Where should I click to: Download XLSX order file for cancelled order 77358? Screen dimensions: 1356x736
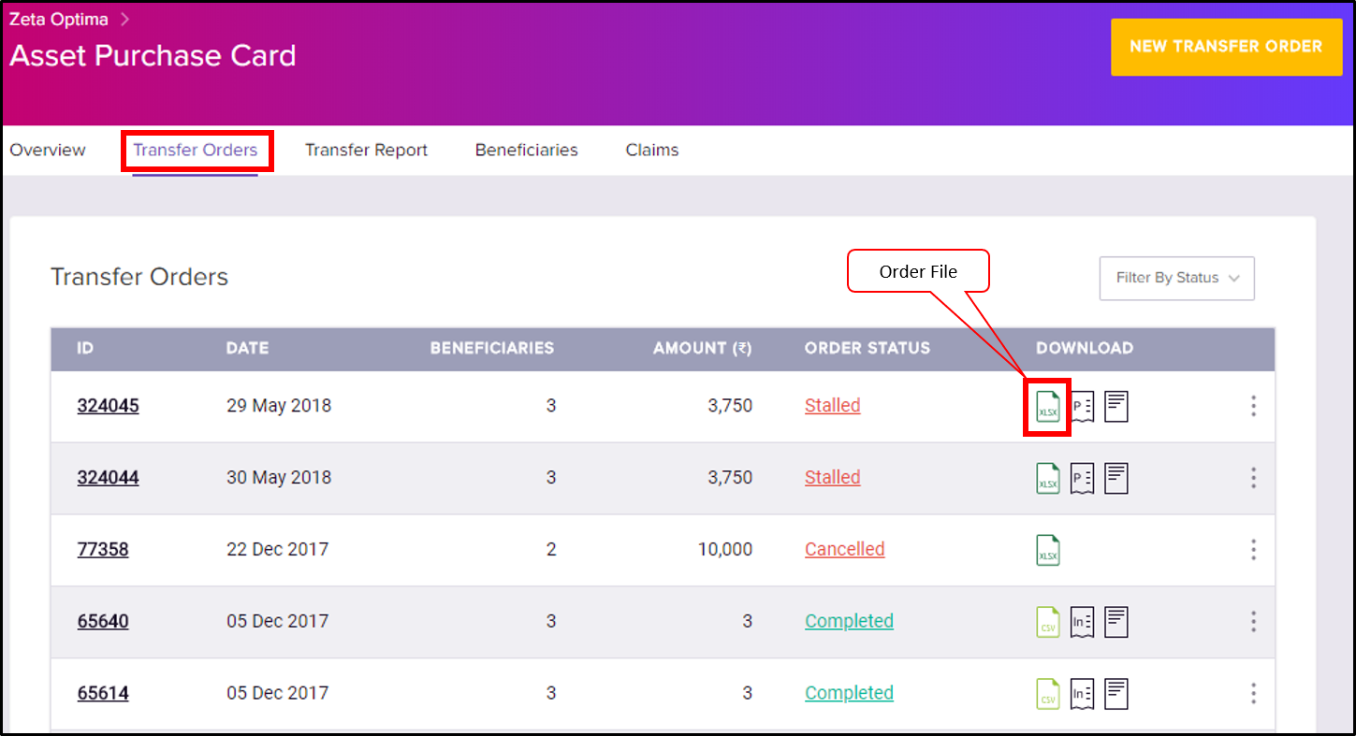[1048, 550]
